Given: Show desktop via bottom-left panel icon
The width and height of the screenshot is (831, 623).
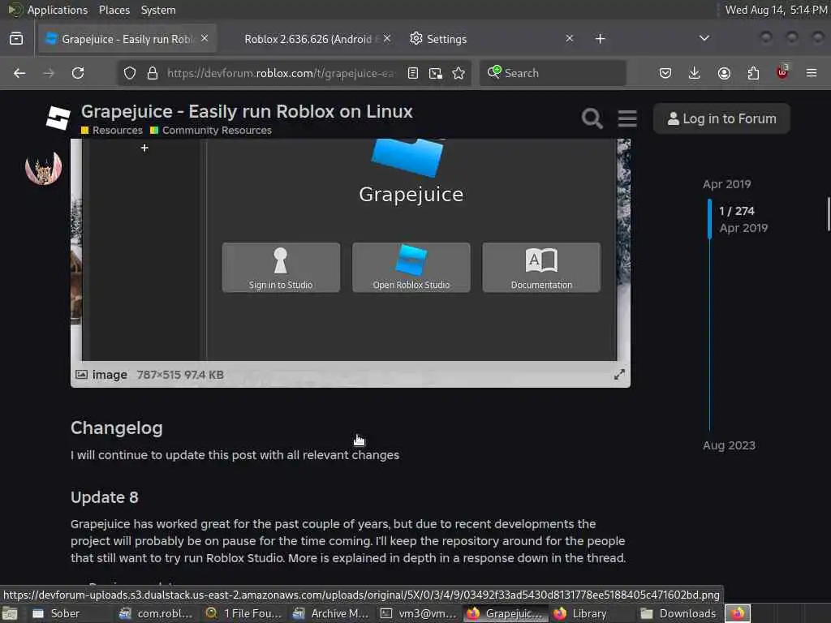Looking at the screenshot, I should click(x=10, y=614).
